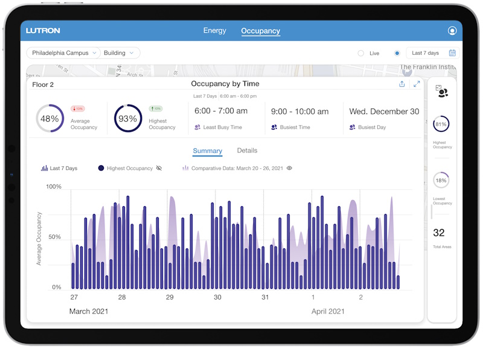Open the Last 7 days range selector
483x349 pixels.
426,53
